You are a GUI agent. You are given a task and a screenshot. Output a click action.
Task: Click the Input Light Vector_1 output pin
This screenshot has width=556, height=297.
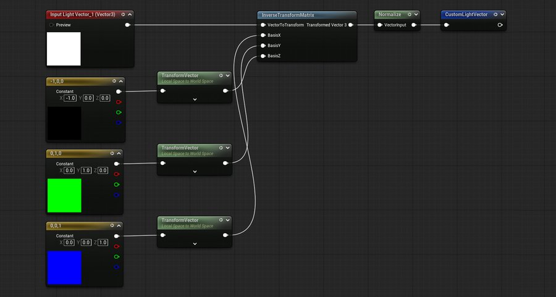pos(127,25)
